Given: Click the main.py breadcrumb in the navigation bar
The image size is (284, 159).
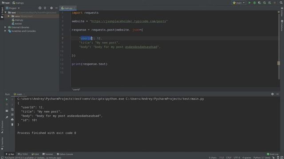Looking at the screenshot, I should (x=18, y=3).
